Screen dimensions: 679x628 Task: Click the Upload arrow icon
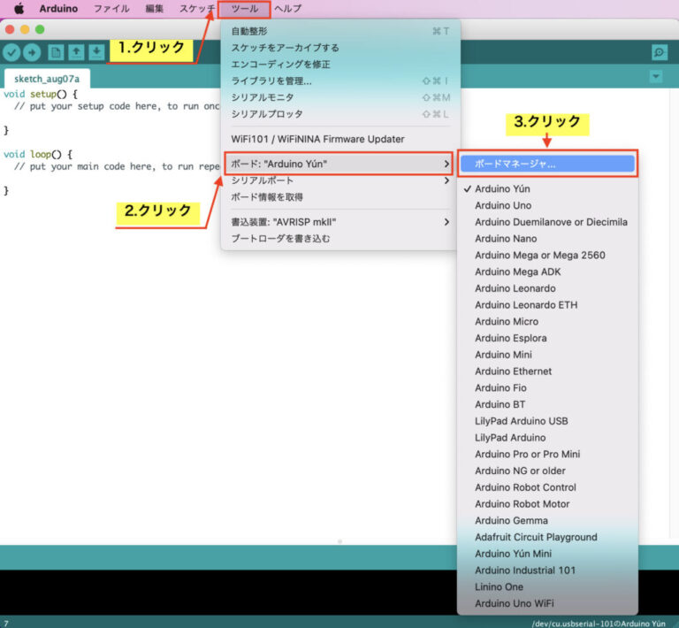(x=32, y=53)
